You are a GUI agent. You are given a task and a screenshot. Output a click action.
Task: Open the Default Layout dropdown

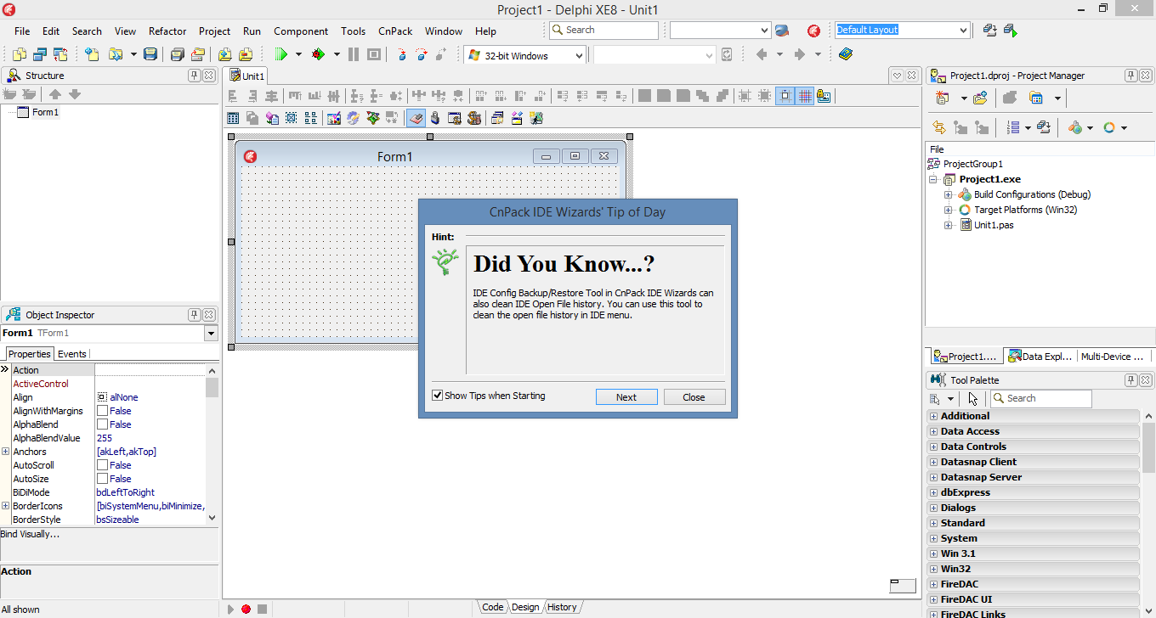962,31
